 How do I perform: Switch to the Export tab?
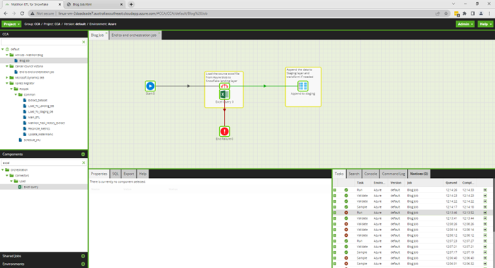[x=128, y=174]
